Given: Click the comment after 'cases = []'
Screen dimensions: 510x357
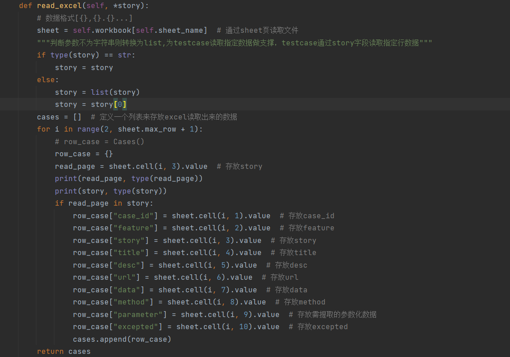Looking at the screenshot, I should [164, 117].
